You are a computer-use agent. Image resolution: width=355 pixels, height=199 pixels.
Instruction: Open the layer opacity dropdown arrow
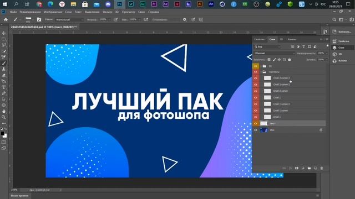pyautogui.click(x=327, y=53)
